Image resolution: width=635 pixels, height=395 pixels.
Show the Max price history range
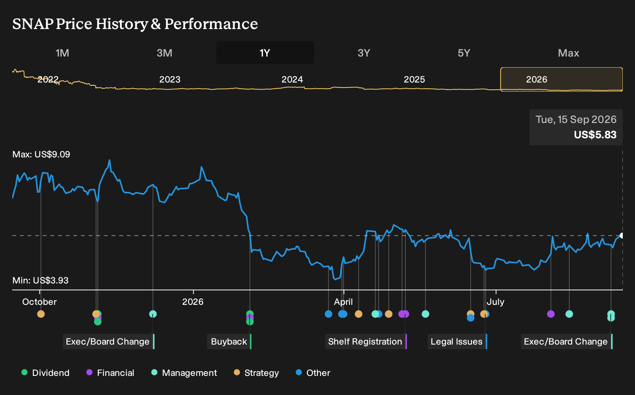(x=569, y=53)
